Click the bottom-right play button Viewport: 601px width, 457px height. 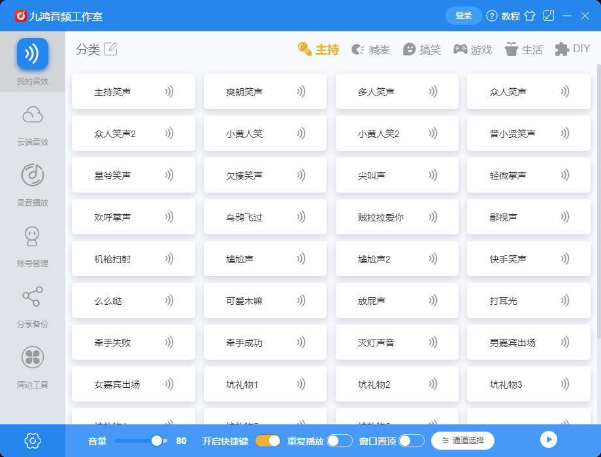(x=549, y=439)
